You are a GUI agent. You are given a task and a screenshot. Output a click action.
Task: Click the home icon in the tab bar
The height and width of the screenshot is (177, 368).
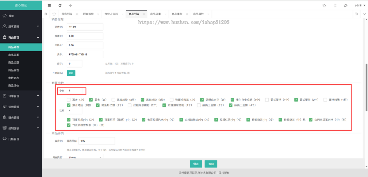tap(53, 14)
